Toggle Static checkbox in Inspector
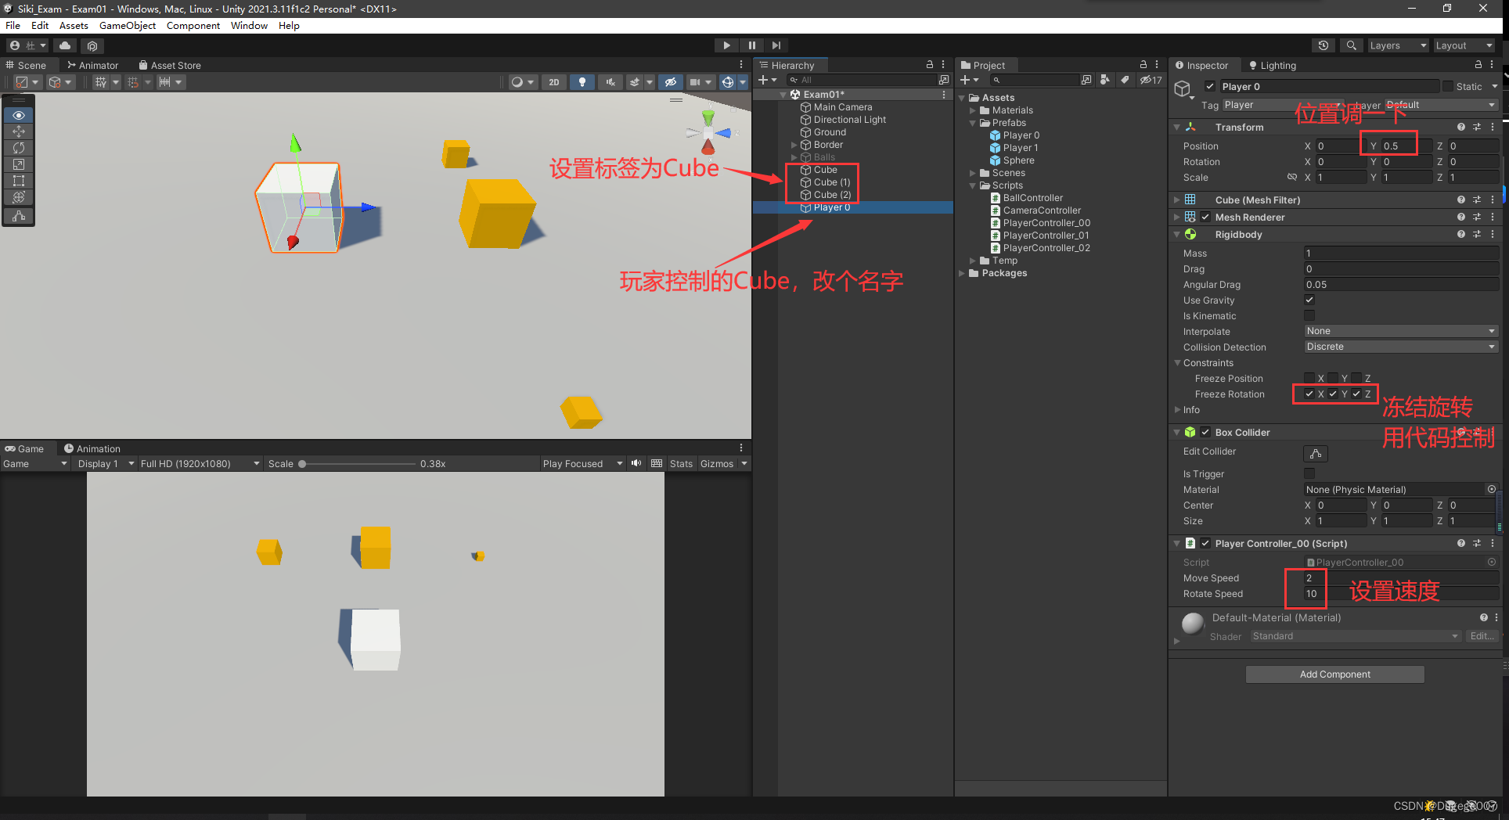This screenshot has height=820, width=1509. tap(1448, 87)
